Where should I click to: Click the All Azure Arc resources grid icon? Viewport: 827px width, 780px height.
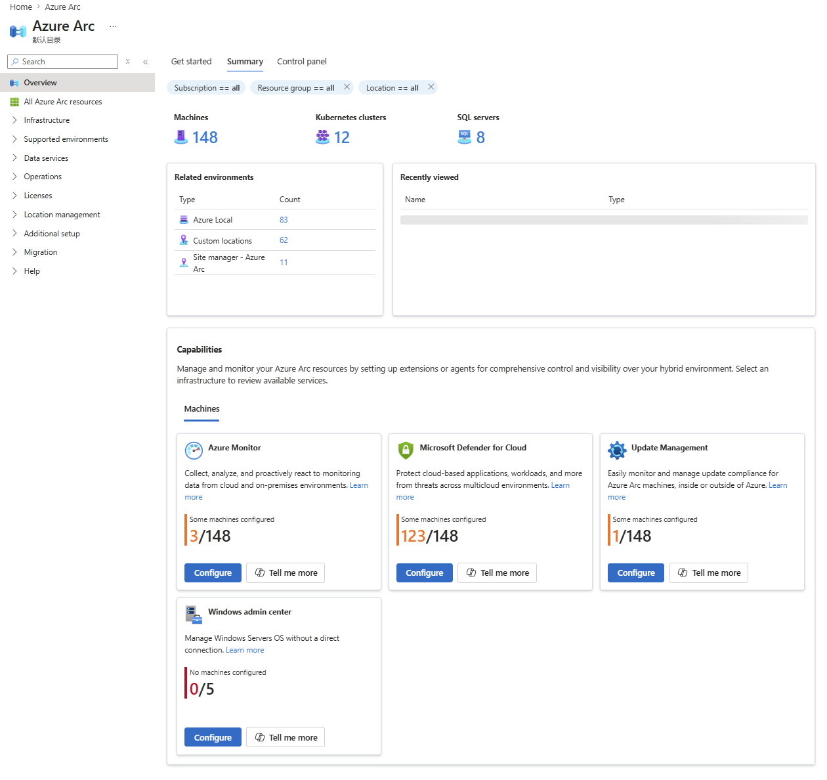14,102
